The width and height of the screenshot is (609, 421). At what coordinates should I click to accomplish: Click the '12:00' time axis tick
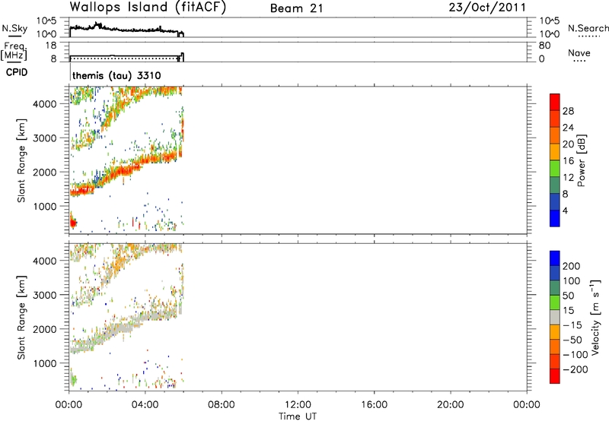coord(298,405)
